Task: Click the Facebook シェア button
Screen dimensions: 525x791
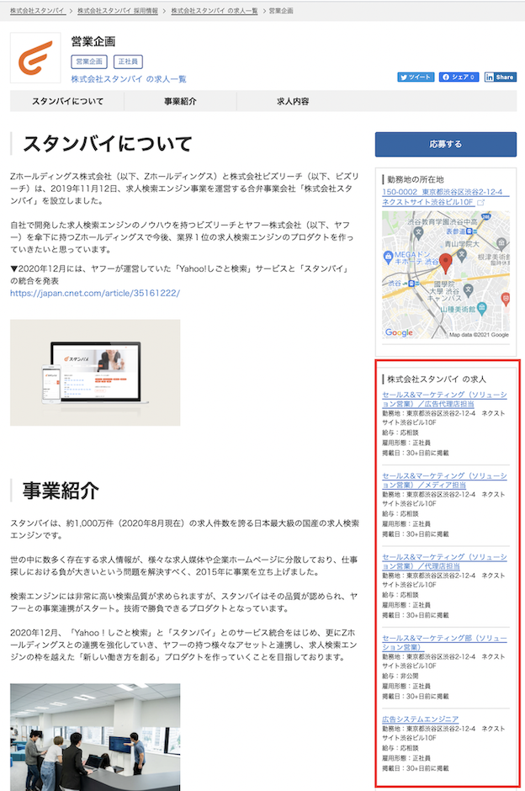Action: coord(459,77)
